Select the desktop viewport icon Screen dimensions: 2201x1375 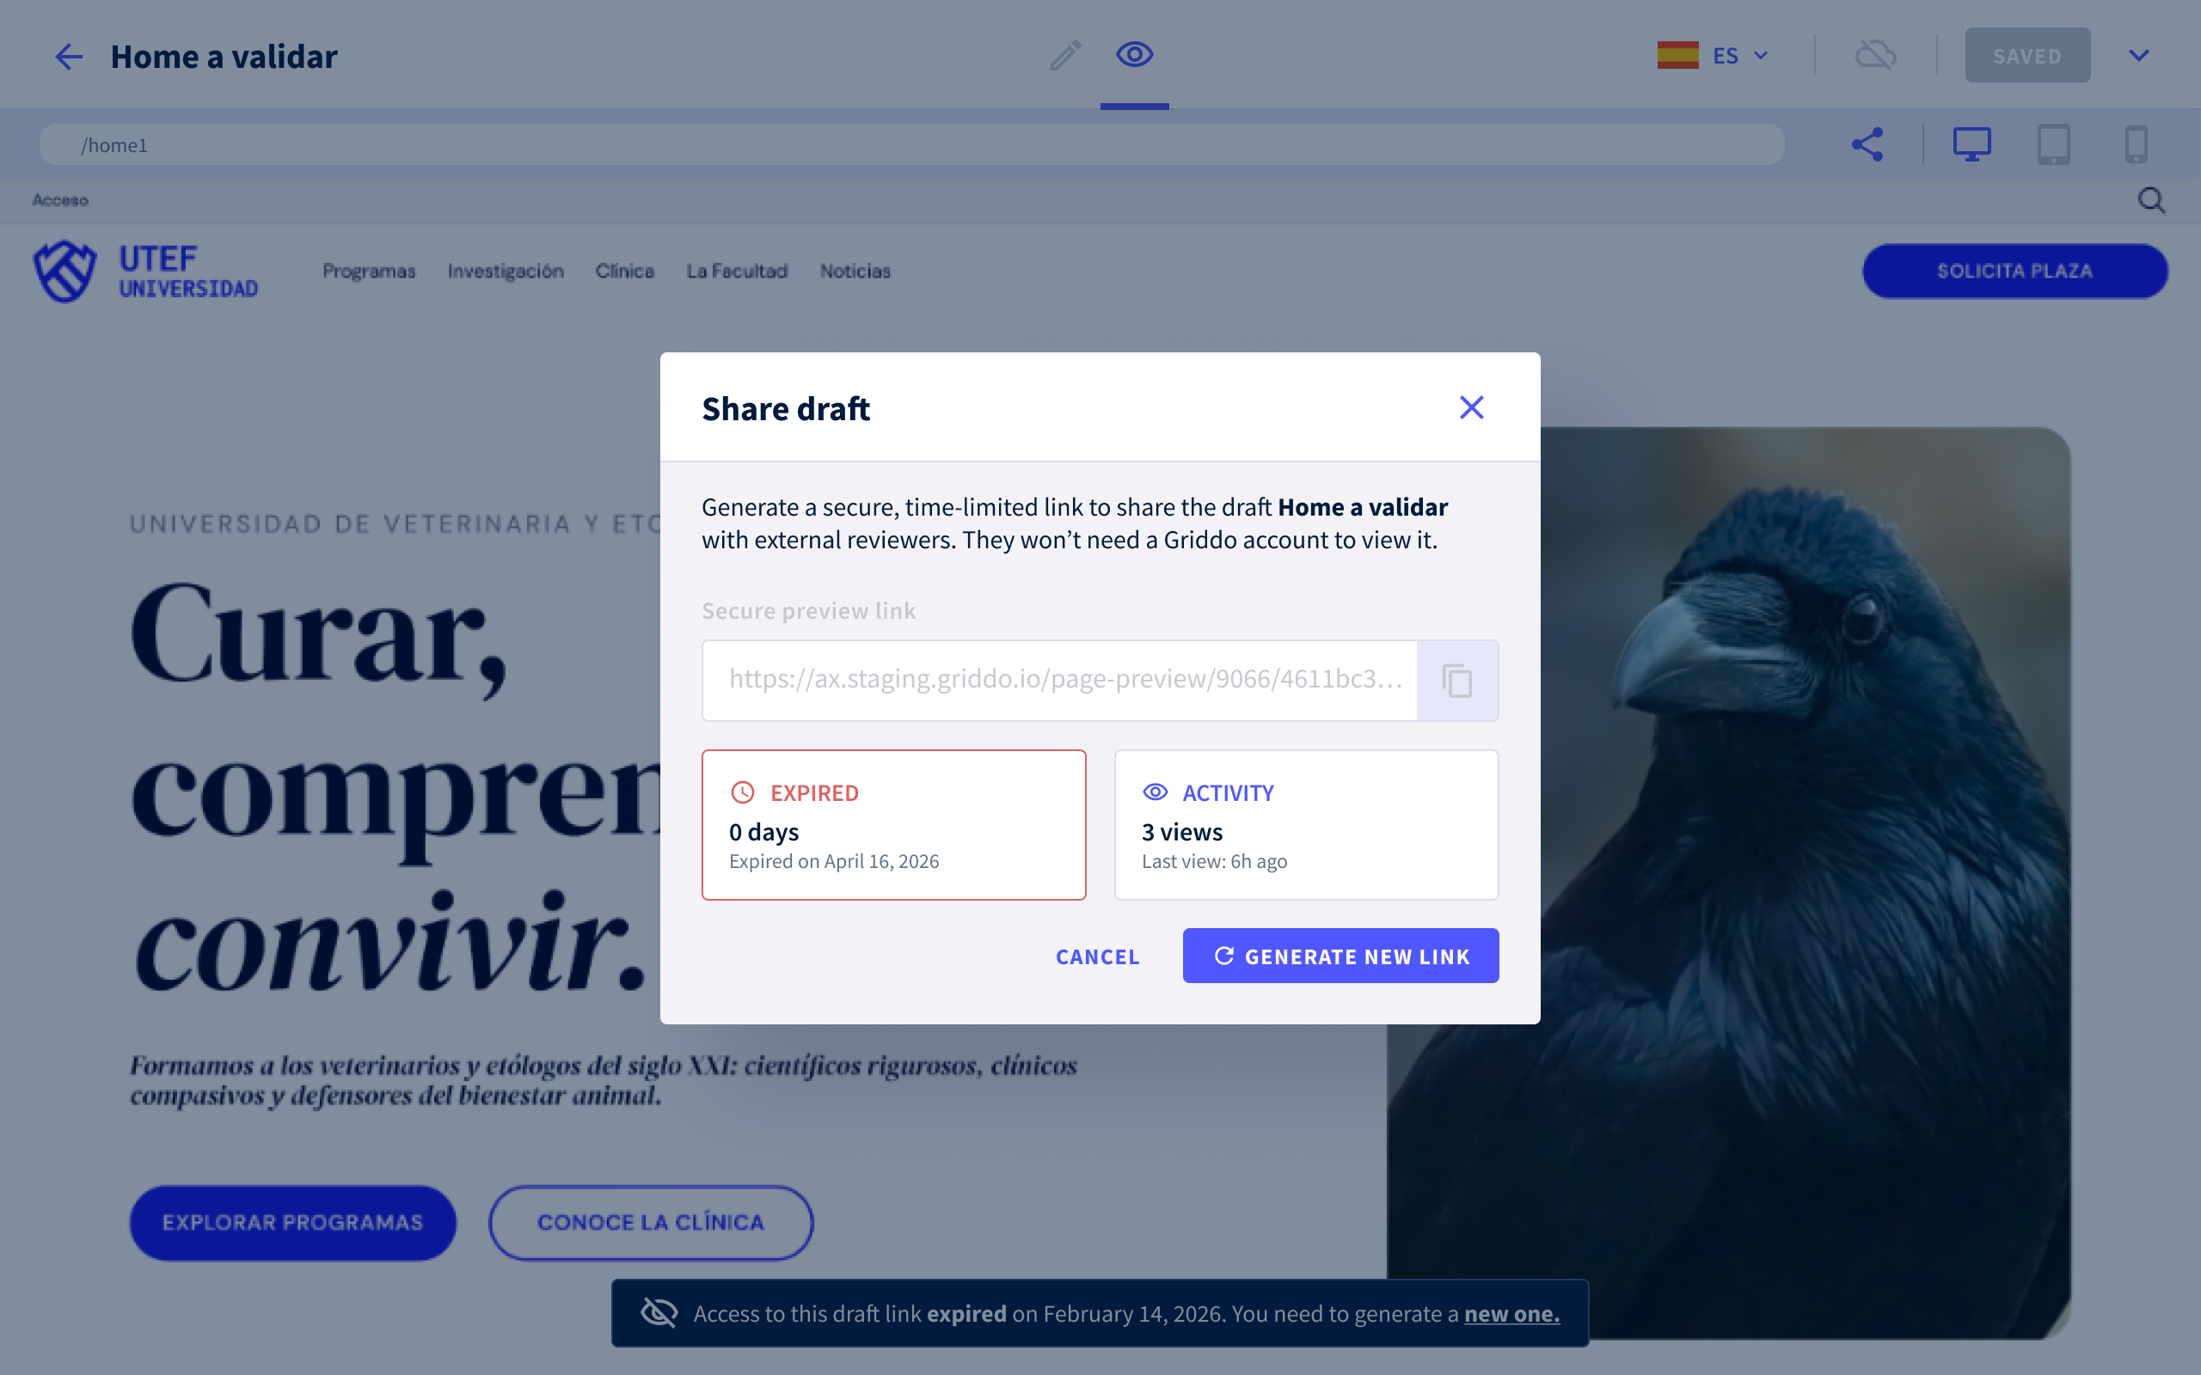pos(1971,144)
